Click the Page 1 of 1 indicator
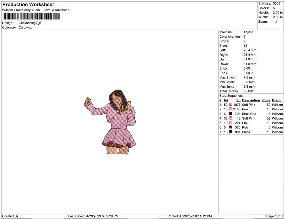Image resolution: width=285 pixels, height=219 pixels. (x=275, y=216)
